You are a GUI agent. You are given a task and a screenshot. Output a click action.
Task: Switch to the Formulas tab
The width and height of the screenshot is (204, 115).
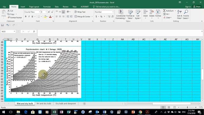click(x=47, y=7)
